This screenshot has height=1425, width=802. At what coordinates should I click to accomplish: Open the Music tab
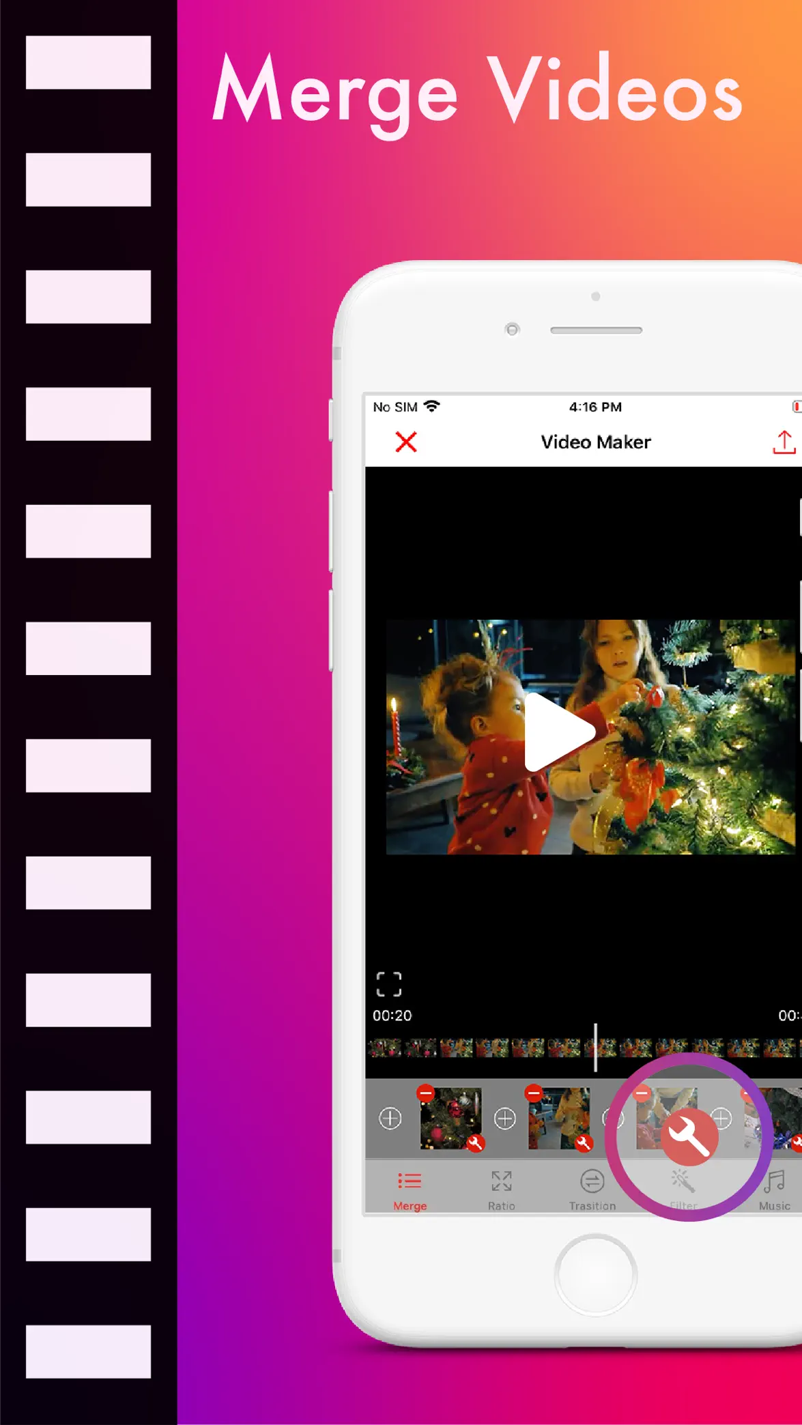click(775, 1191)
